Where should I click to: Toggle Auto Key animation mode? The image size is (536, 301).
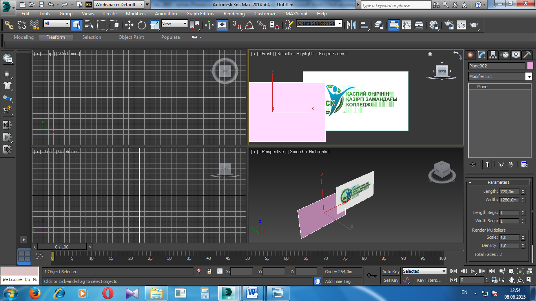[391, 271]
